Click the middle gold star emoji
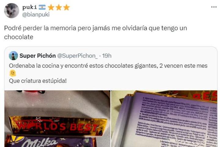Screen dimensions: 220x147 click(x=59, y=7)
